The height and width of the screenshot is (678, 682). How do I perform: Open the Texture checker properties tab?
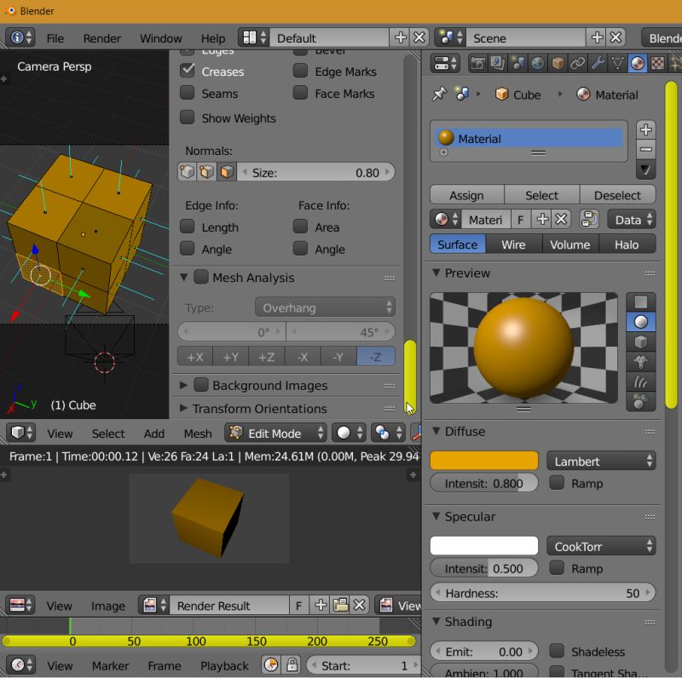pos(656,63)
